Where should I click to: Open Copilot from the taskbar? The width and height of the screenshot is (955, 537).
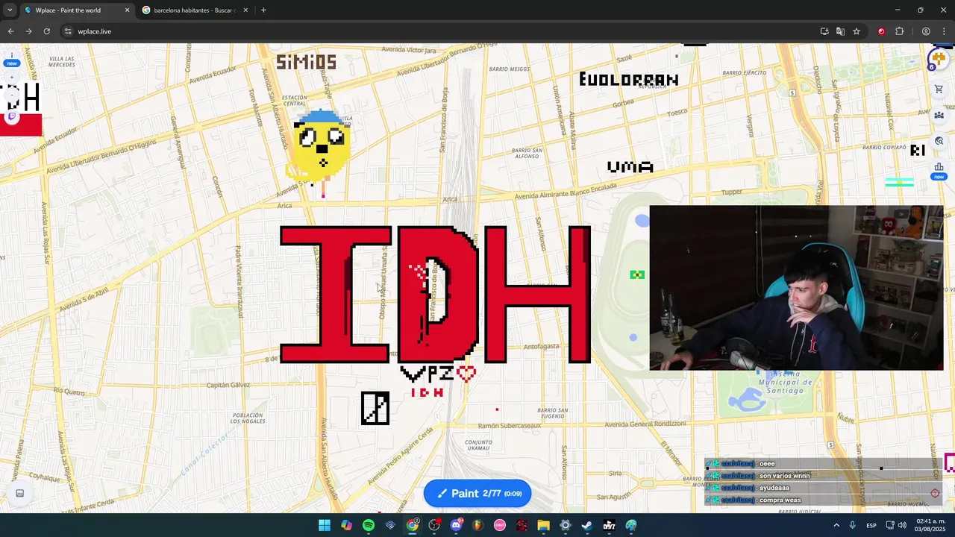(x=346, y=525)
